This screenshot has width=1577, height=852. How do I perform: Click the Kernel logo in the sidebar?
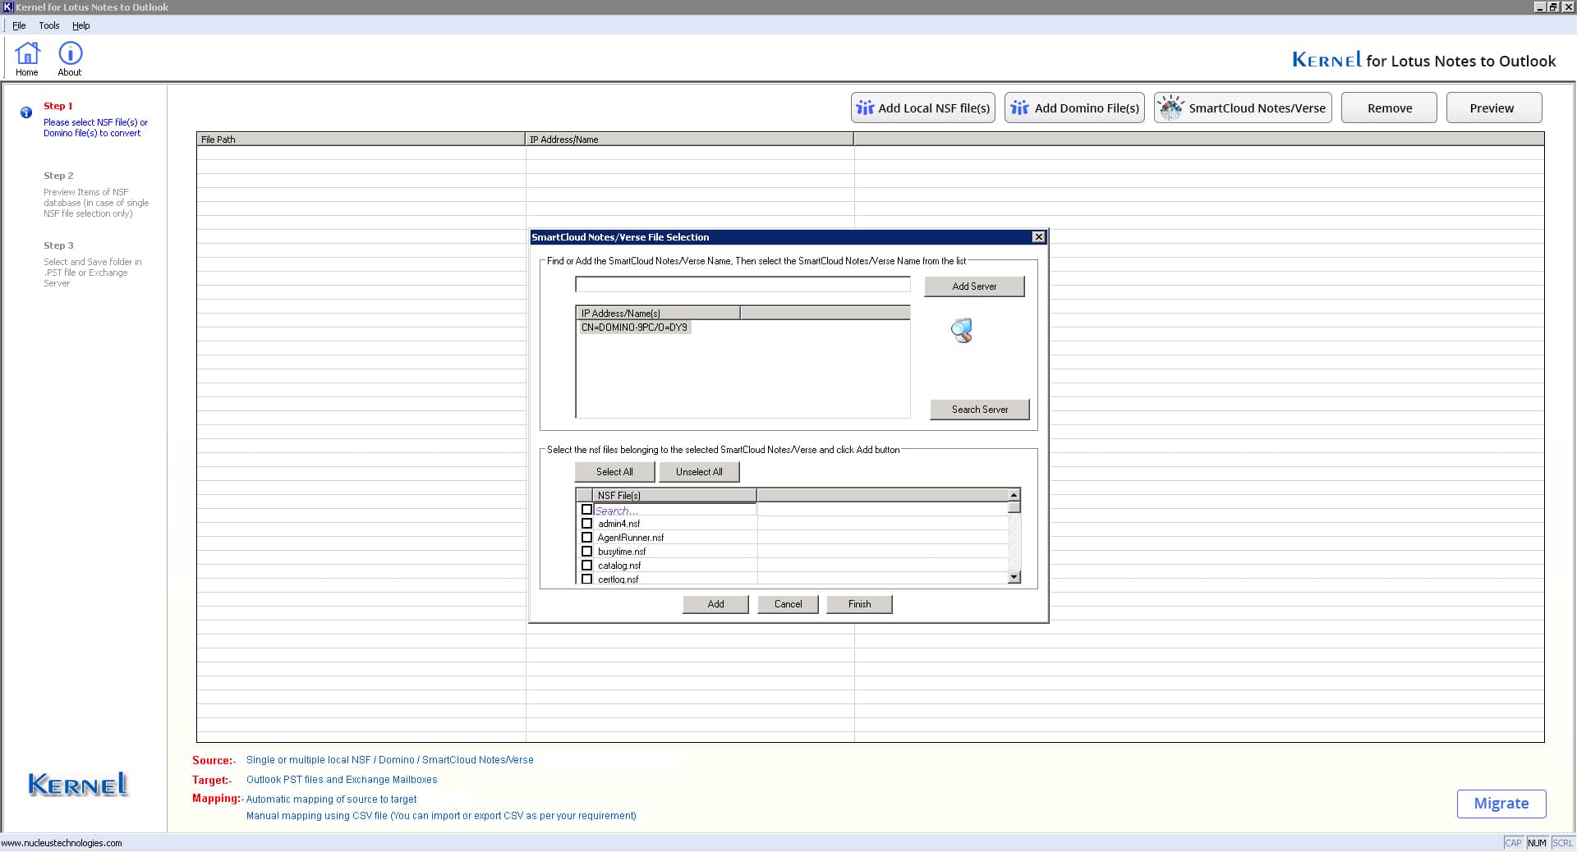click(78, 785)
